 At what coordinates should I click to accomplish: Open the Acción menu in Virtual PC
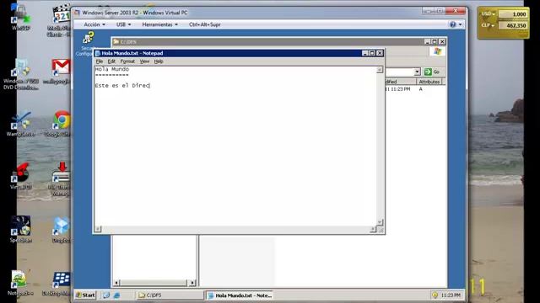click(x=94, y=24)
